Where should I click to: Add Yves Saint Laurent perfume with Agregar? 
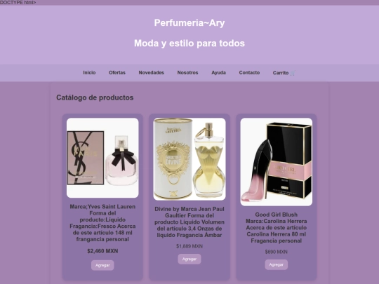tap(102, 265)
